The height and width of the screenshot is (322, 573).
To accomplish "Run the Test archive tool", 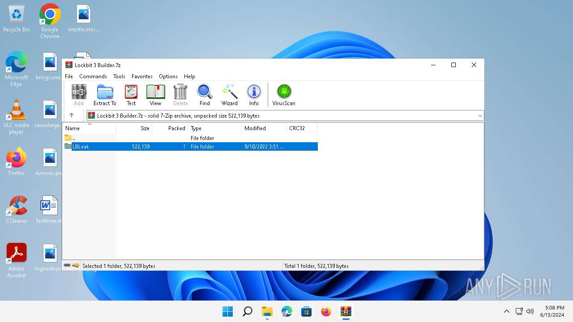I will point(131,95).
